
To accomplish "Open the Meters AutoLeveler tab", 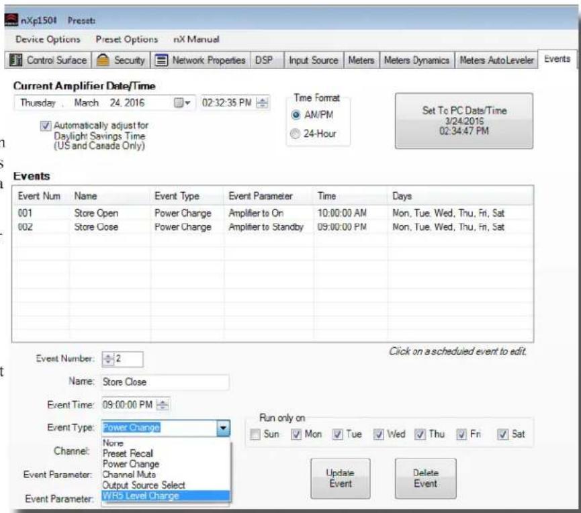I will pos(496,60).
